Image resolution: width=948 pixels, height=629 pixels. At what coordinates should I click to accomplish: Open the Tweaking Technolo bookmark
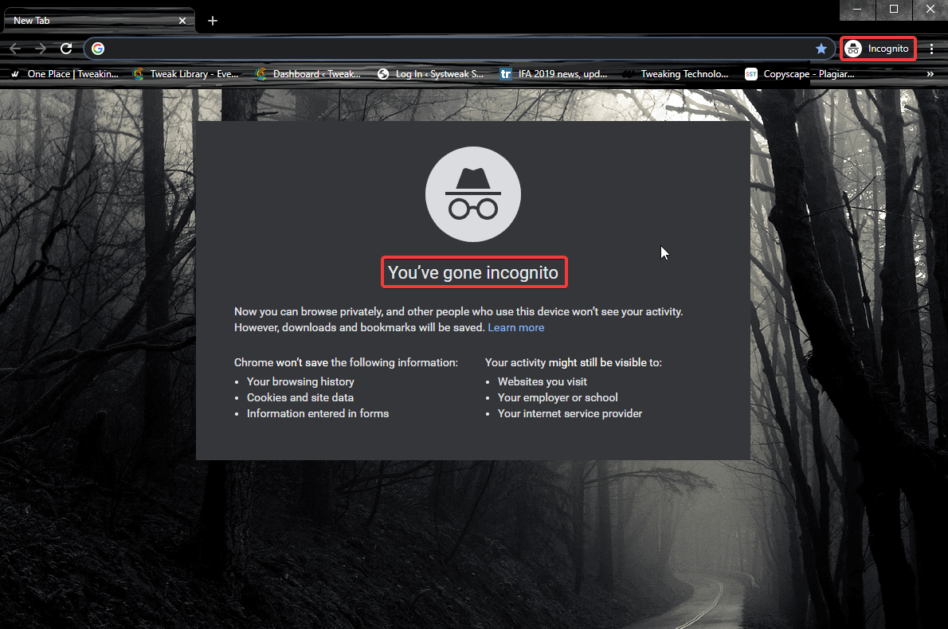[684, 73]
